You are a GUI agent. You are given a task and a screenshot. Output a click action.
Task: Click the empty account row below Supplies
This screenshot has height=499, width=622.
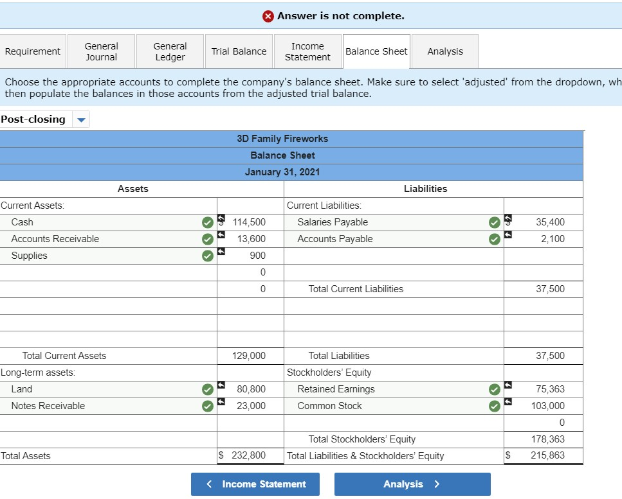[x=108, y=273]
